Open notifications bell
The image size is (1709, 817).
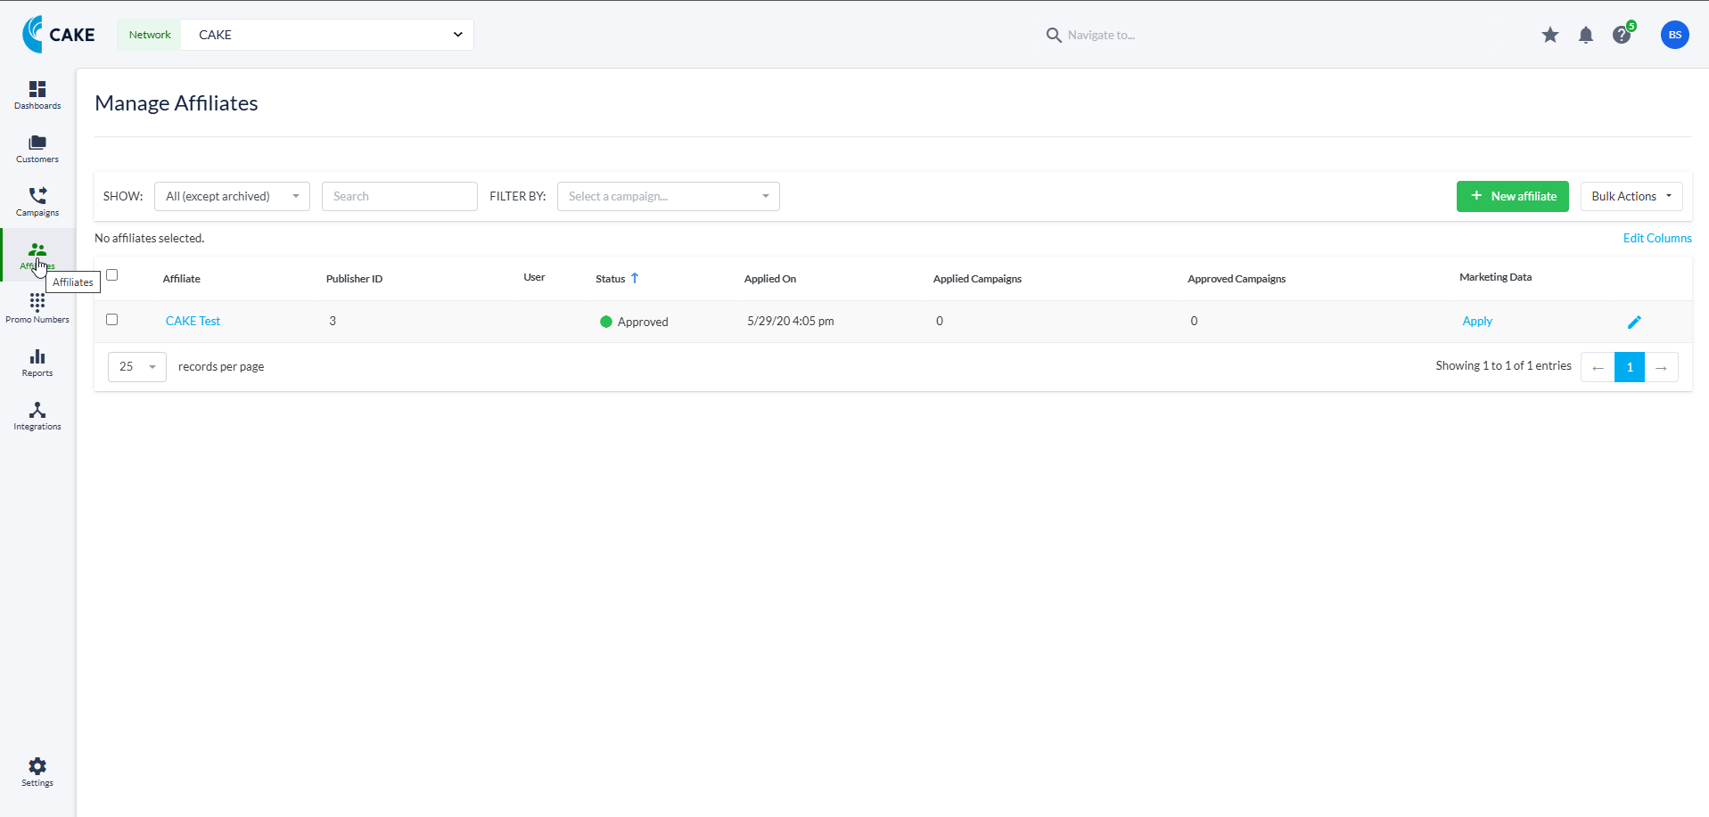point(1586,35)
